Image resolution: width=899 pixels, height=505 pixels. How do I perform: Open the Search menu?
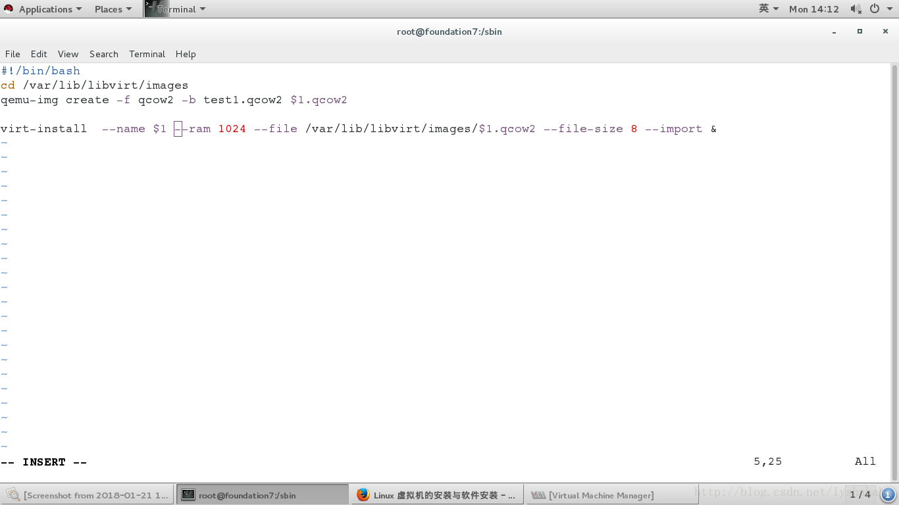(104, 54)
